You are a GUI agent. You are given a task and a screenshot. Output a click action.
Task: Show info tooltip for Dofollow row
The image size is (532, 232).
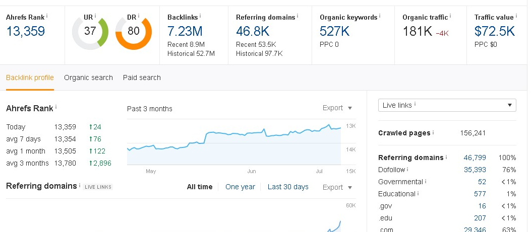[407, 169]
